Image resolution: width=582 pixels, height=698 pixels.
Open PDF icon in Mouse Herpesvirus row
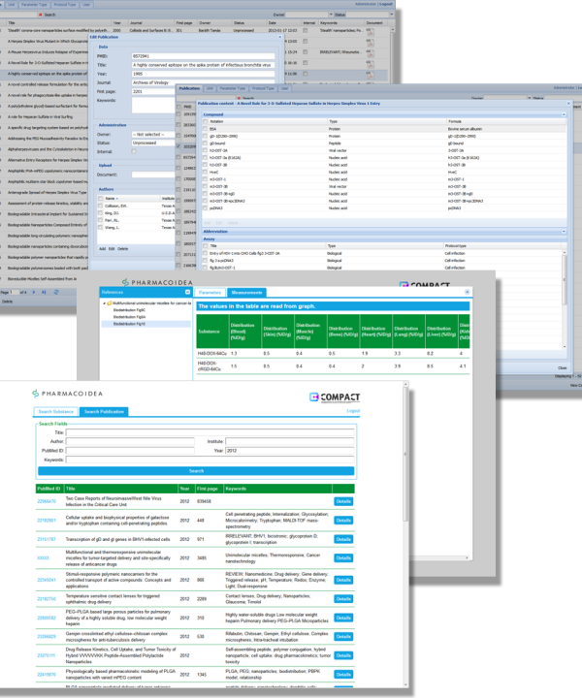point(370,53)
